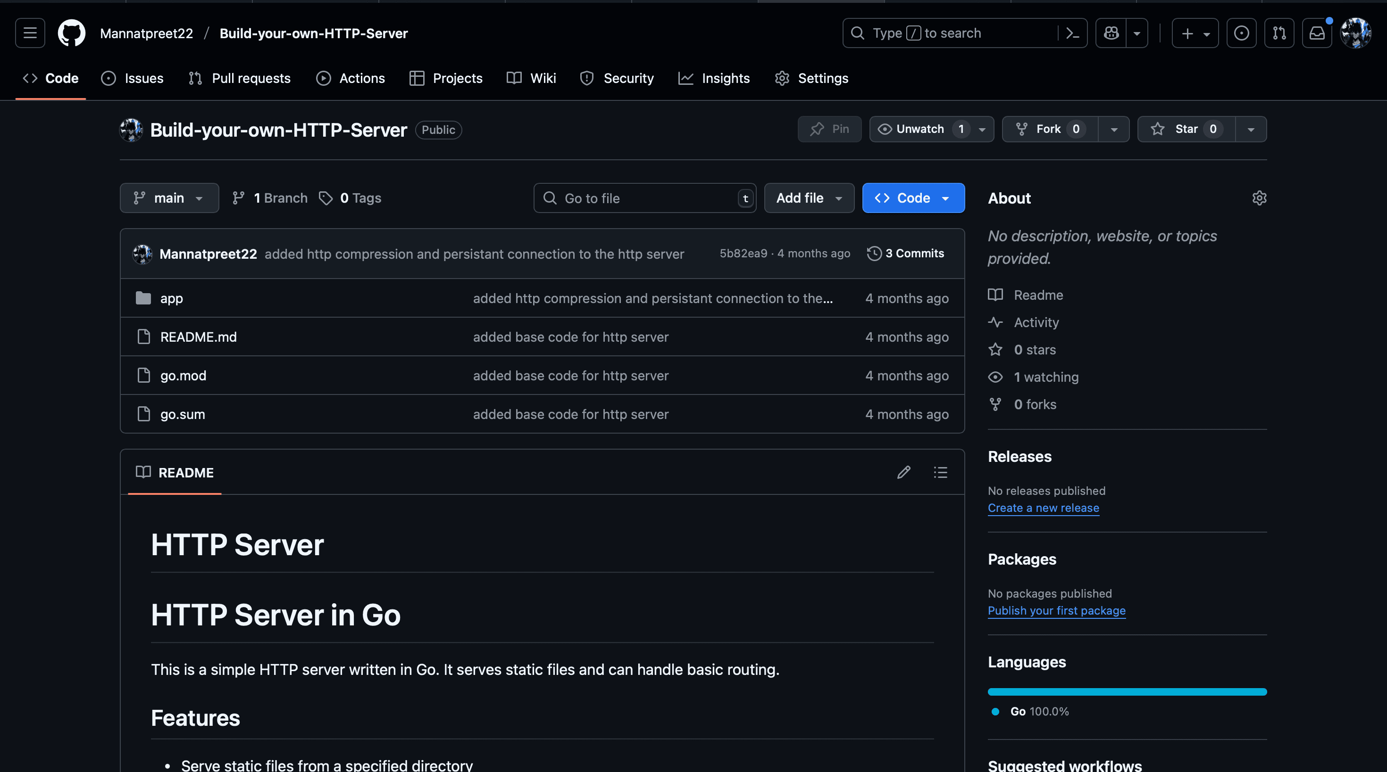Open the latest commit message beside Mannatpreet22
1387x772 pixels.
pyautogui.click(x=474, y=254)
